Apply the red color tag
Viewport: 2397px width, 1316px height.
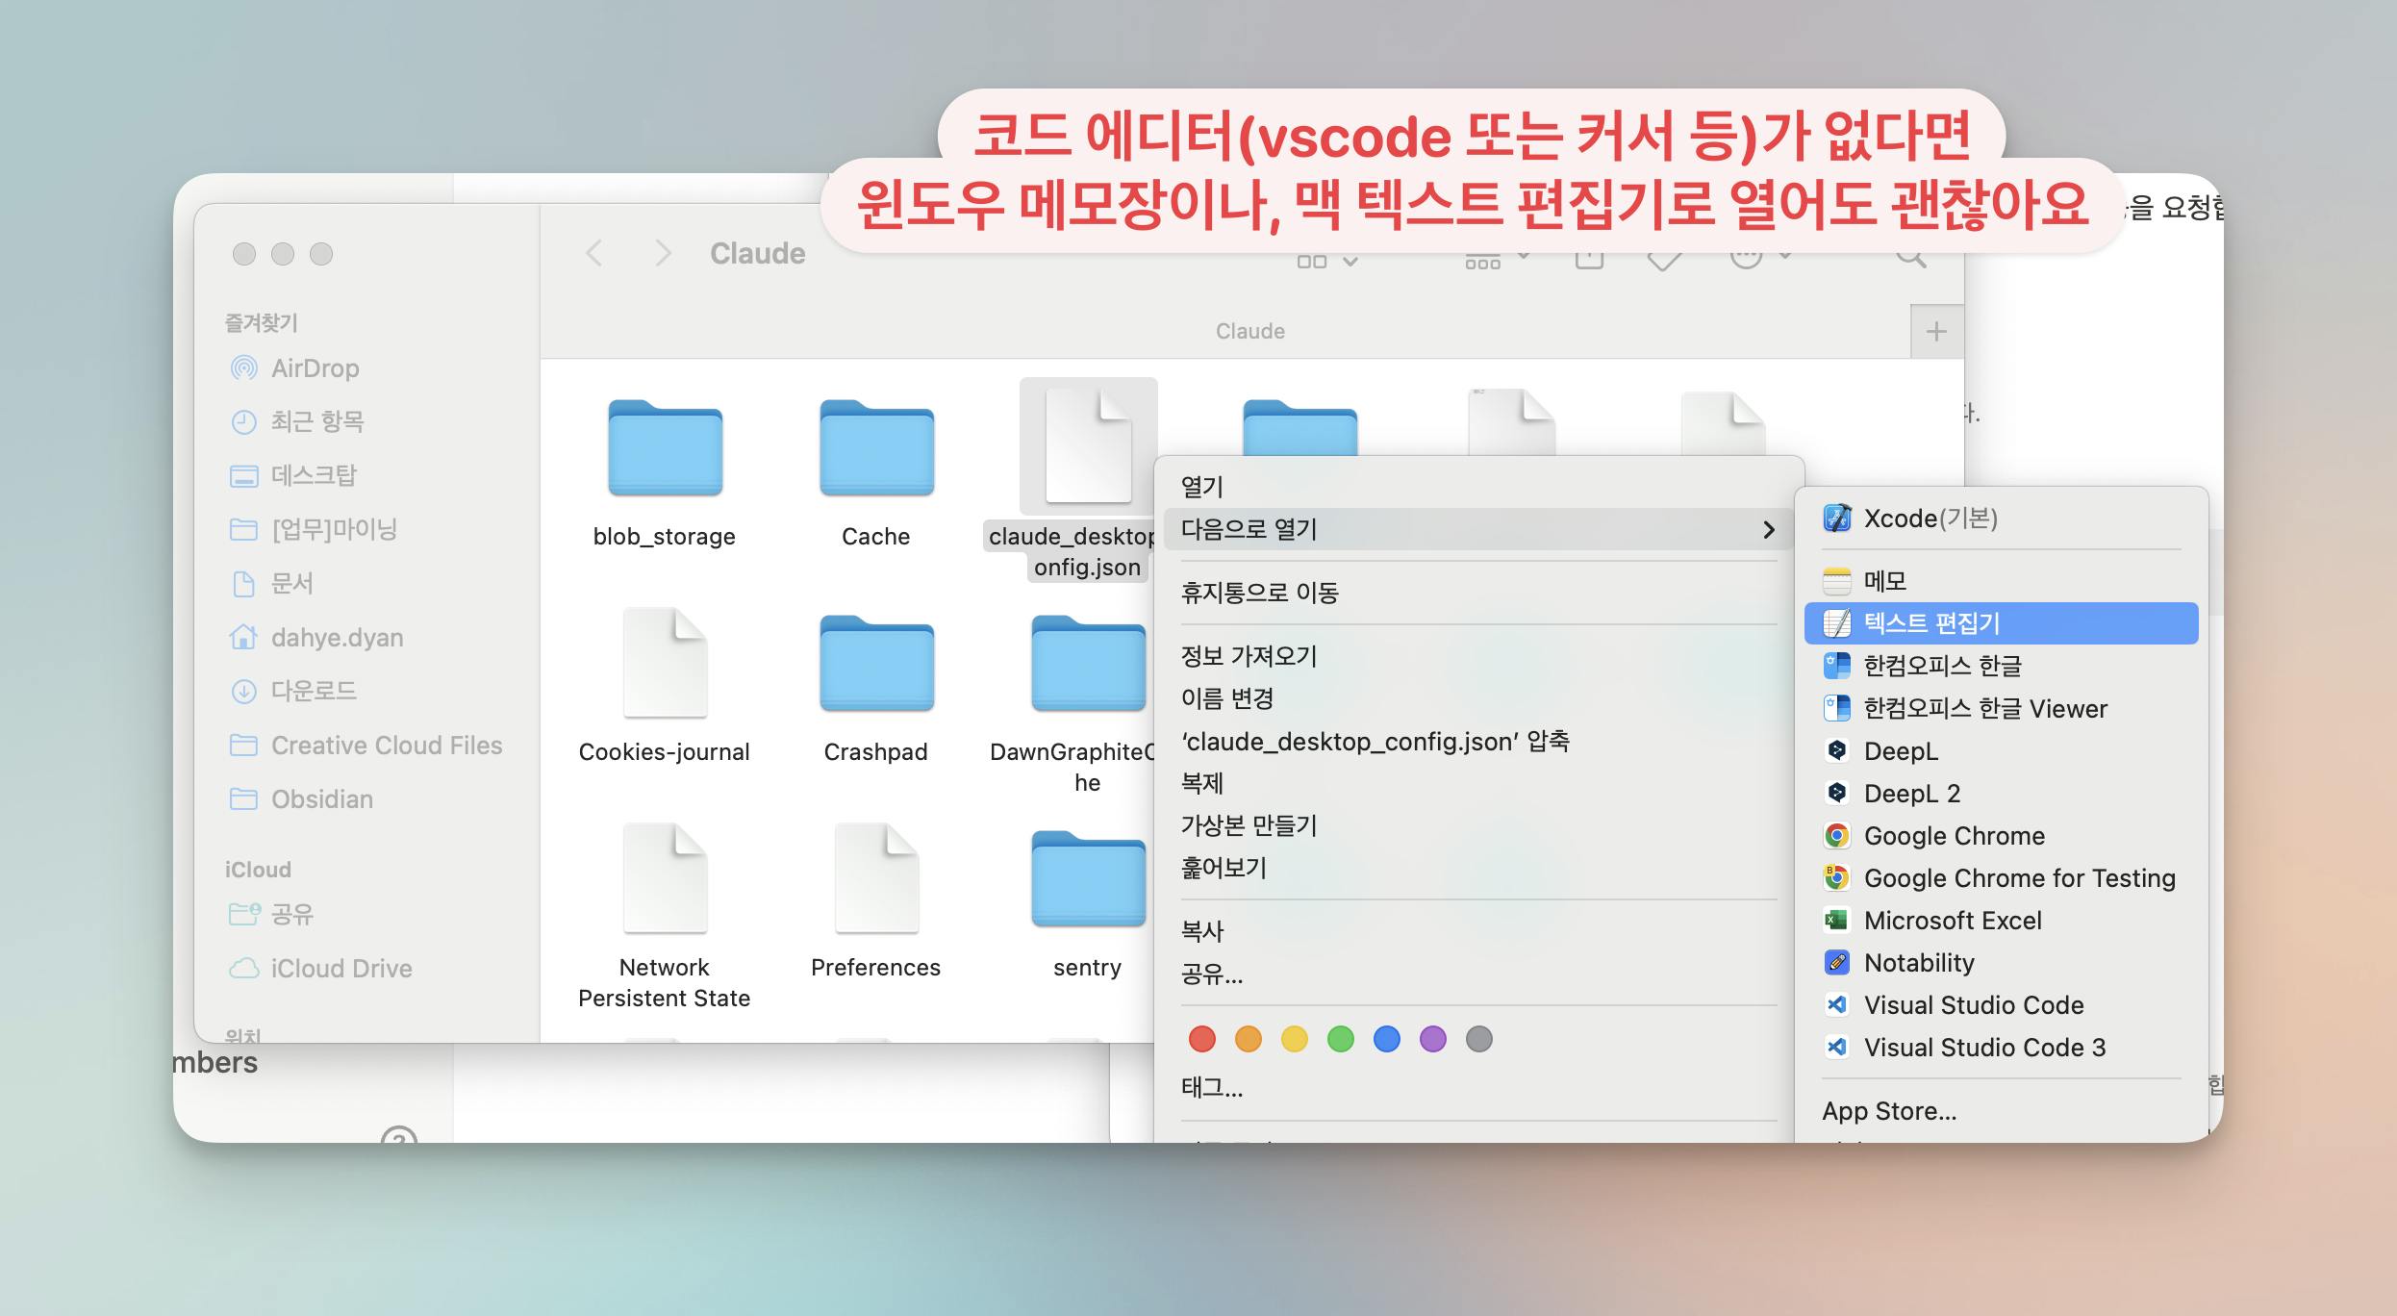pyautogui.click(x=1202, y=1039)
